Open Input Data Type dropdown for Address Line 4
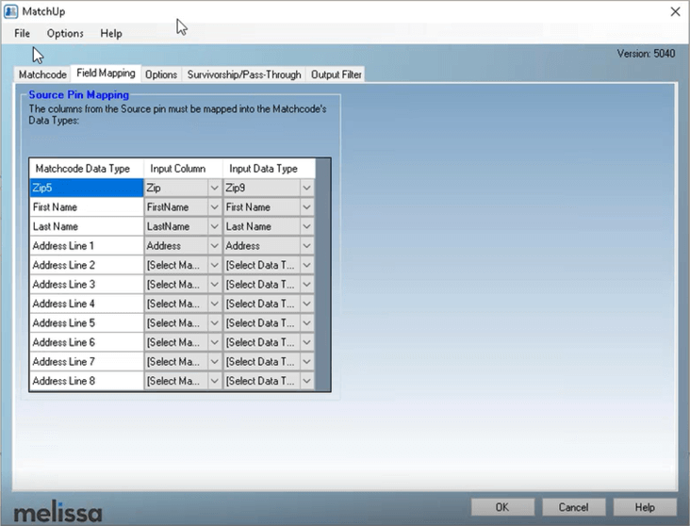Image resolution: width=690 pixels, height=526 pixels. 306,304
